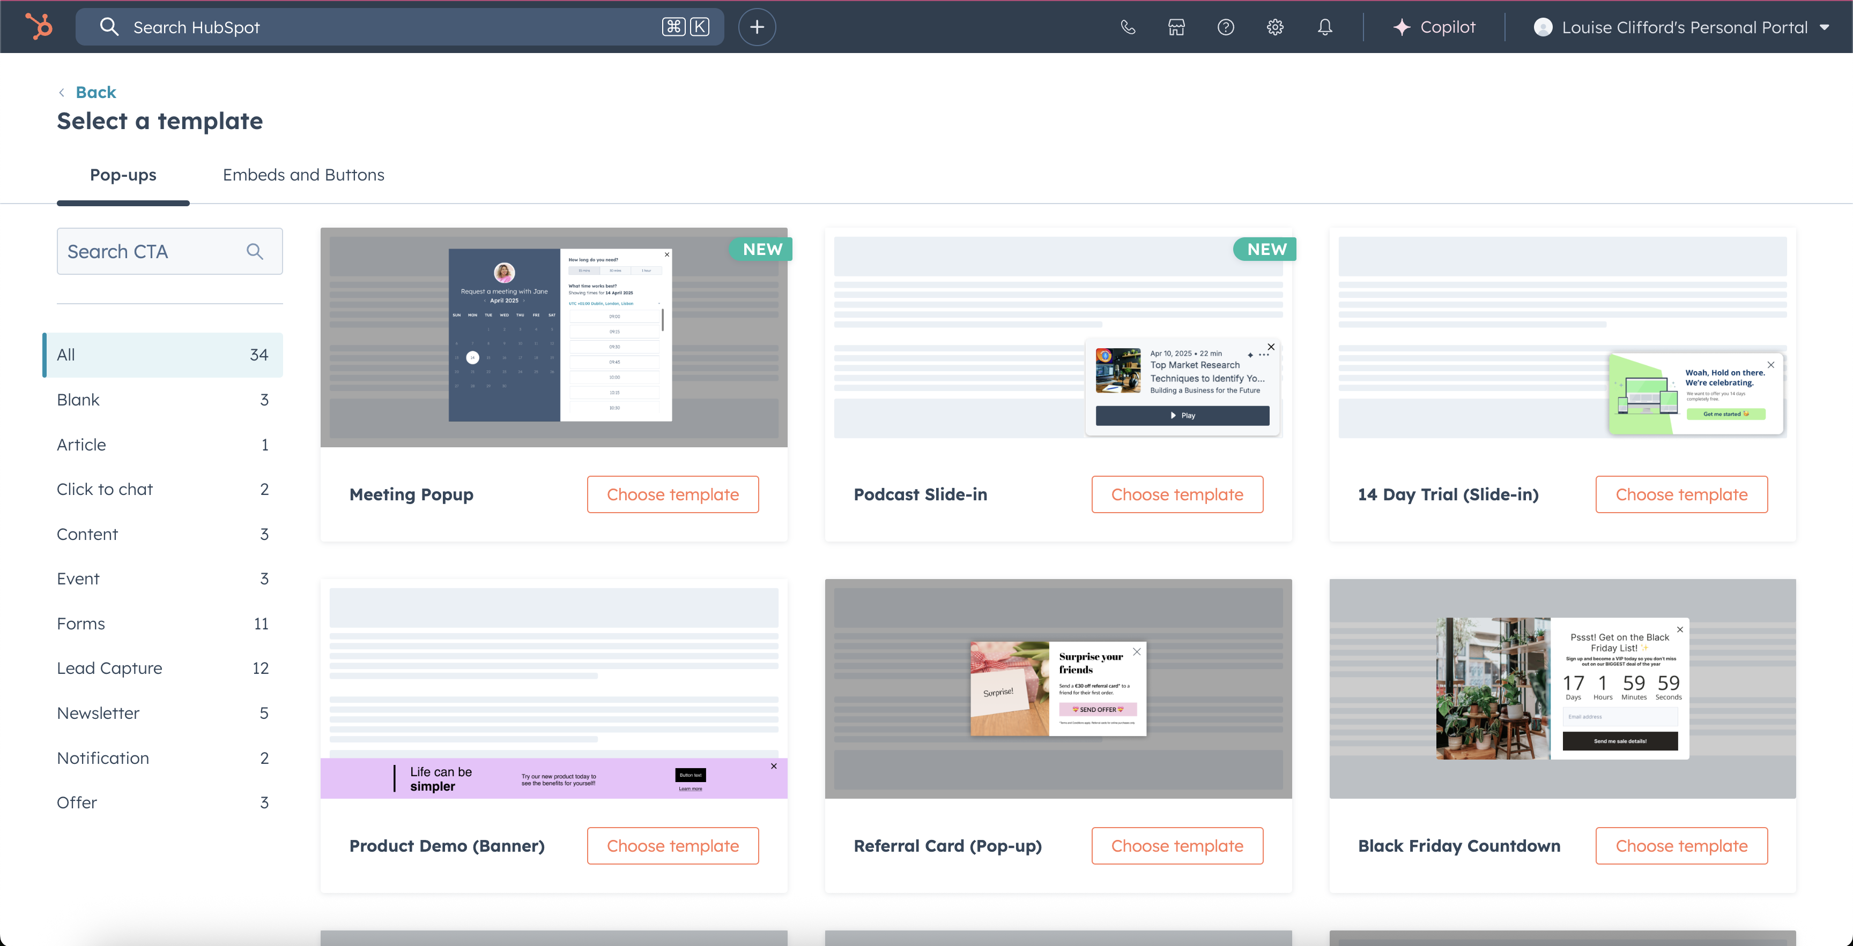The image size is (1853, 946).
Task: Open the Meeting Popup preview thumbnail
Action: click(554, 337)
